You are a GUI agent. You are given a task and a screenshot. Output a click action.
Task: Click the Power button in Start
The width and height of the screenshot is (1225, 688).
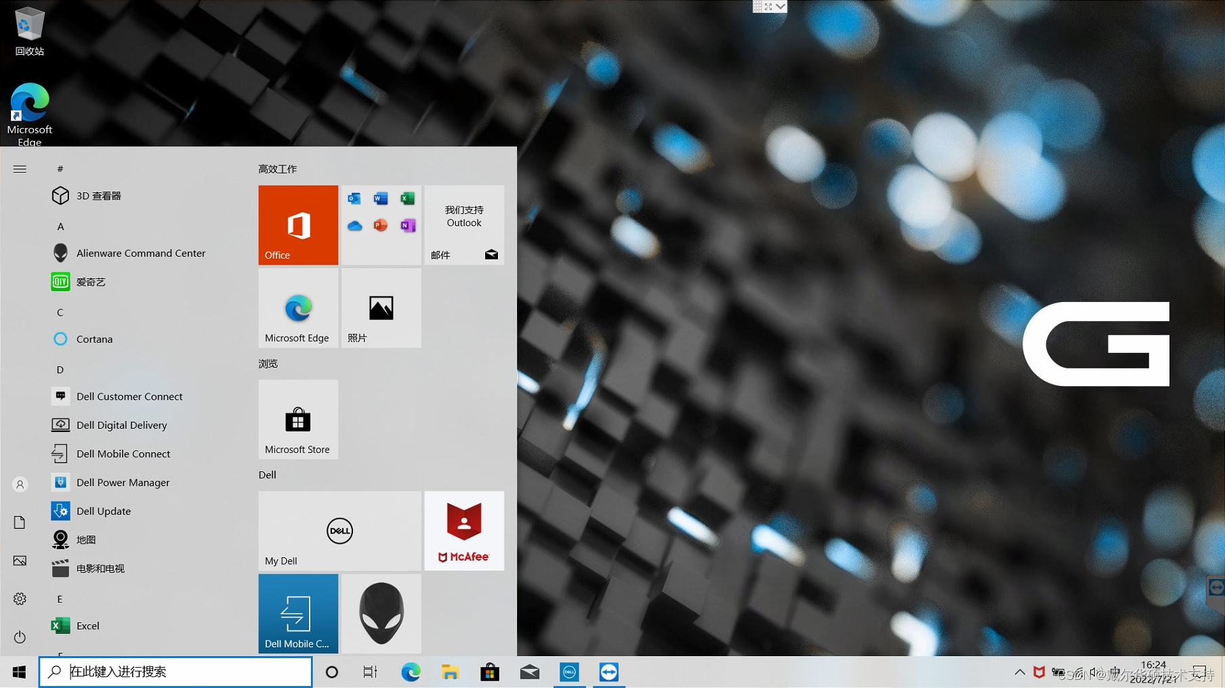20,637
